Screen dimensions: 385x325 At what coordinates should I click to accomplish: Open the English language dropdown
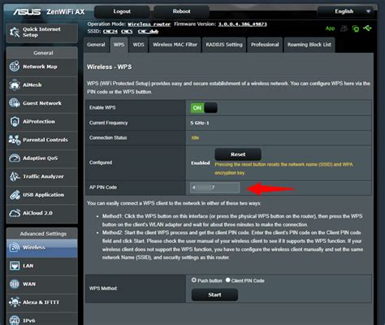(345, 11)
